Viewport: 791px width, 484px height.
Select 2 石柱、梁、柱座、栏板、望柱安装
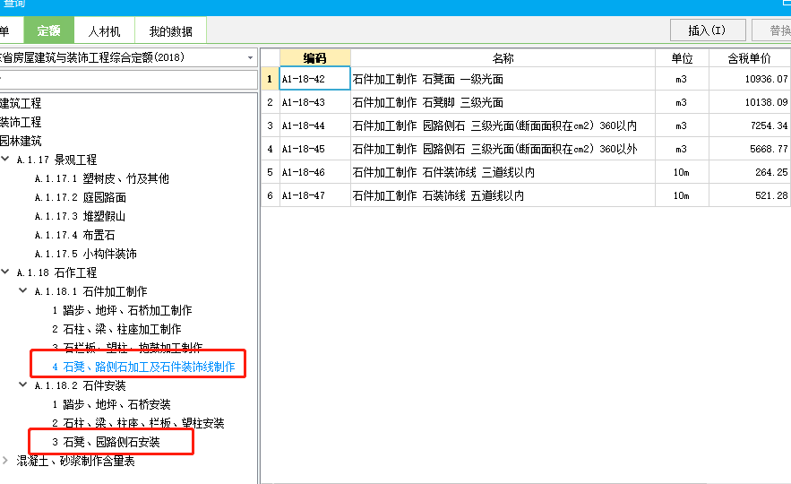point(138,423)
